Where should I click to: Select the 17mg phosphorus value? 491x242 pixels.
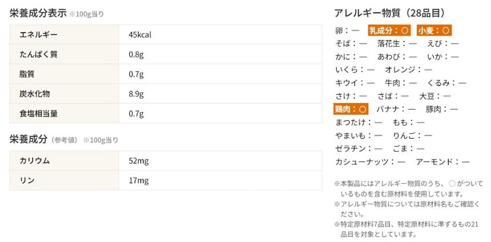[138, 181]
